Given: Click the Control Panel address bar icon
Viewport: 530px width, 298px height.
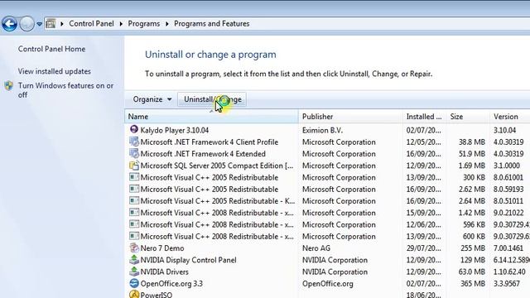Looking at the screenshot, I should 51,24.
